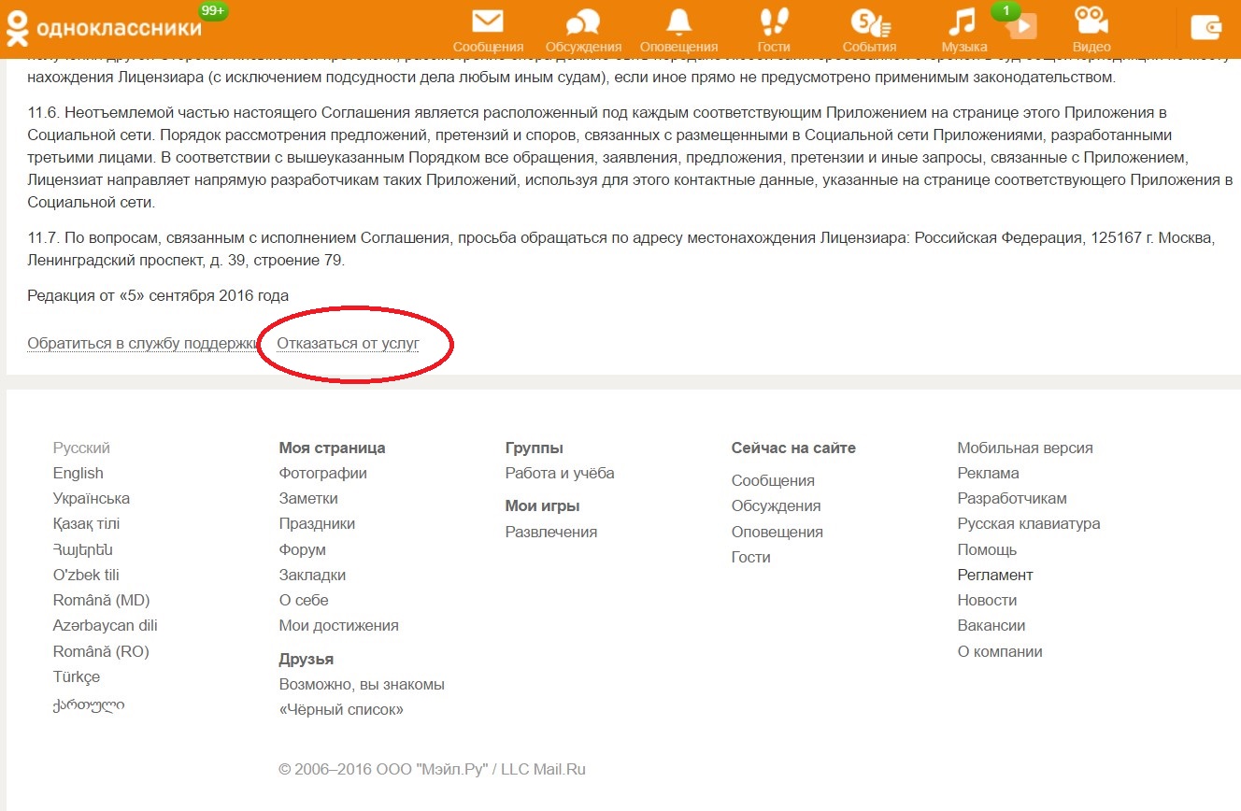Open Помощь footer link
Screen dimensions: 1241x811
click(987, 550)
